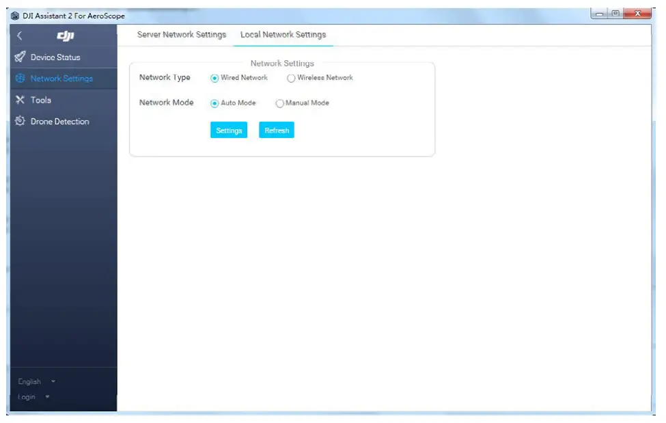Viewport: 666px width, 423px height.
Task: Click the Drone Detection icon
Action: pyautogui.click(x=20, y=121)
